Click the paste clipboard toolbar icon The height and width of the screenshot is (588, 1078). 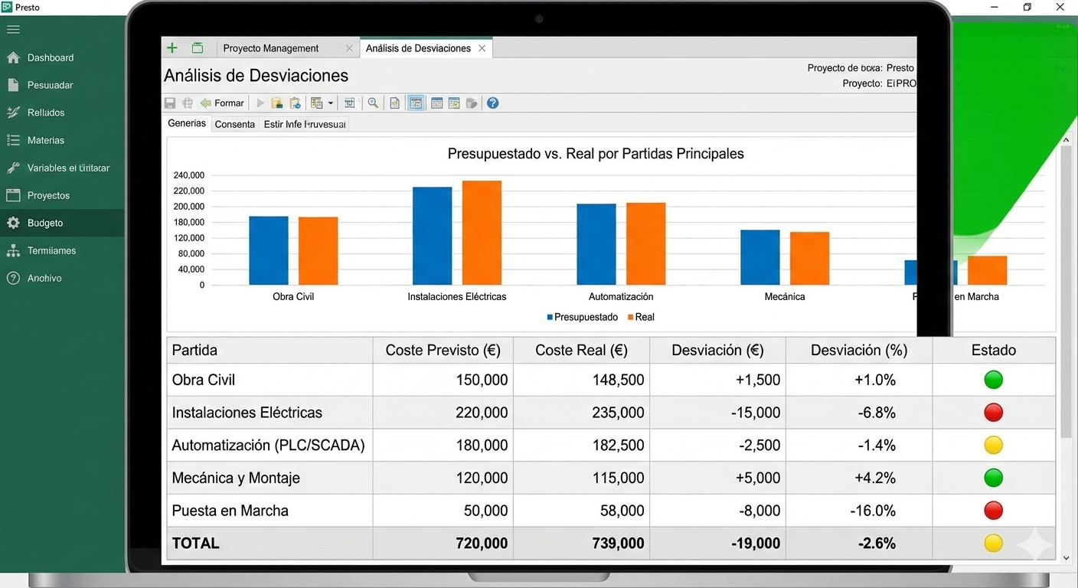click(295, 103)
